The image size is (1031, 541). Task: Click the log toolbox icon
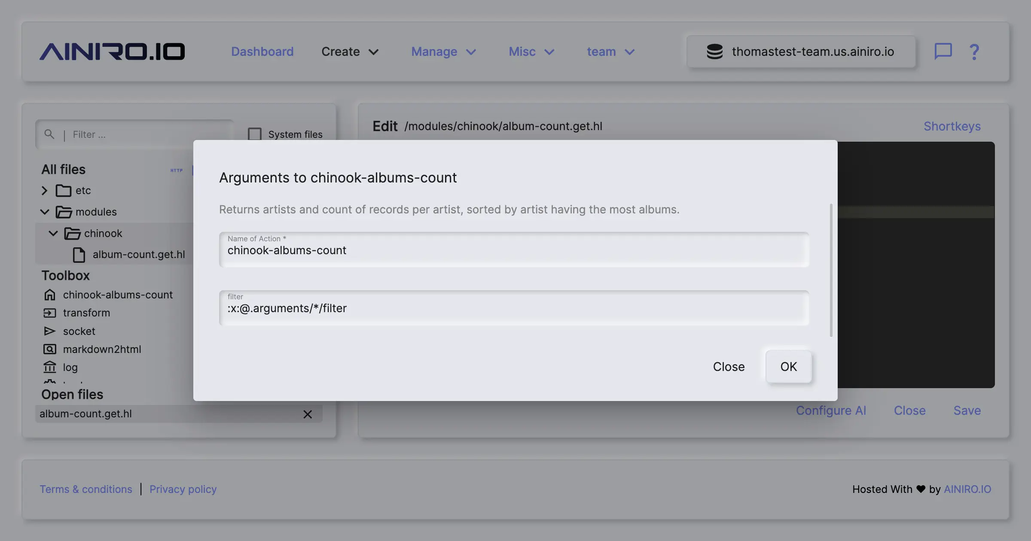pyautogui.click(x=50, y=367)
